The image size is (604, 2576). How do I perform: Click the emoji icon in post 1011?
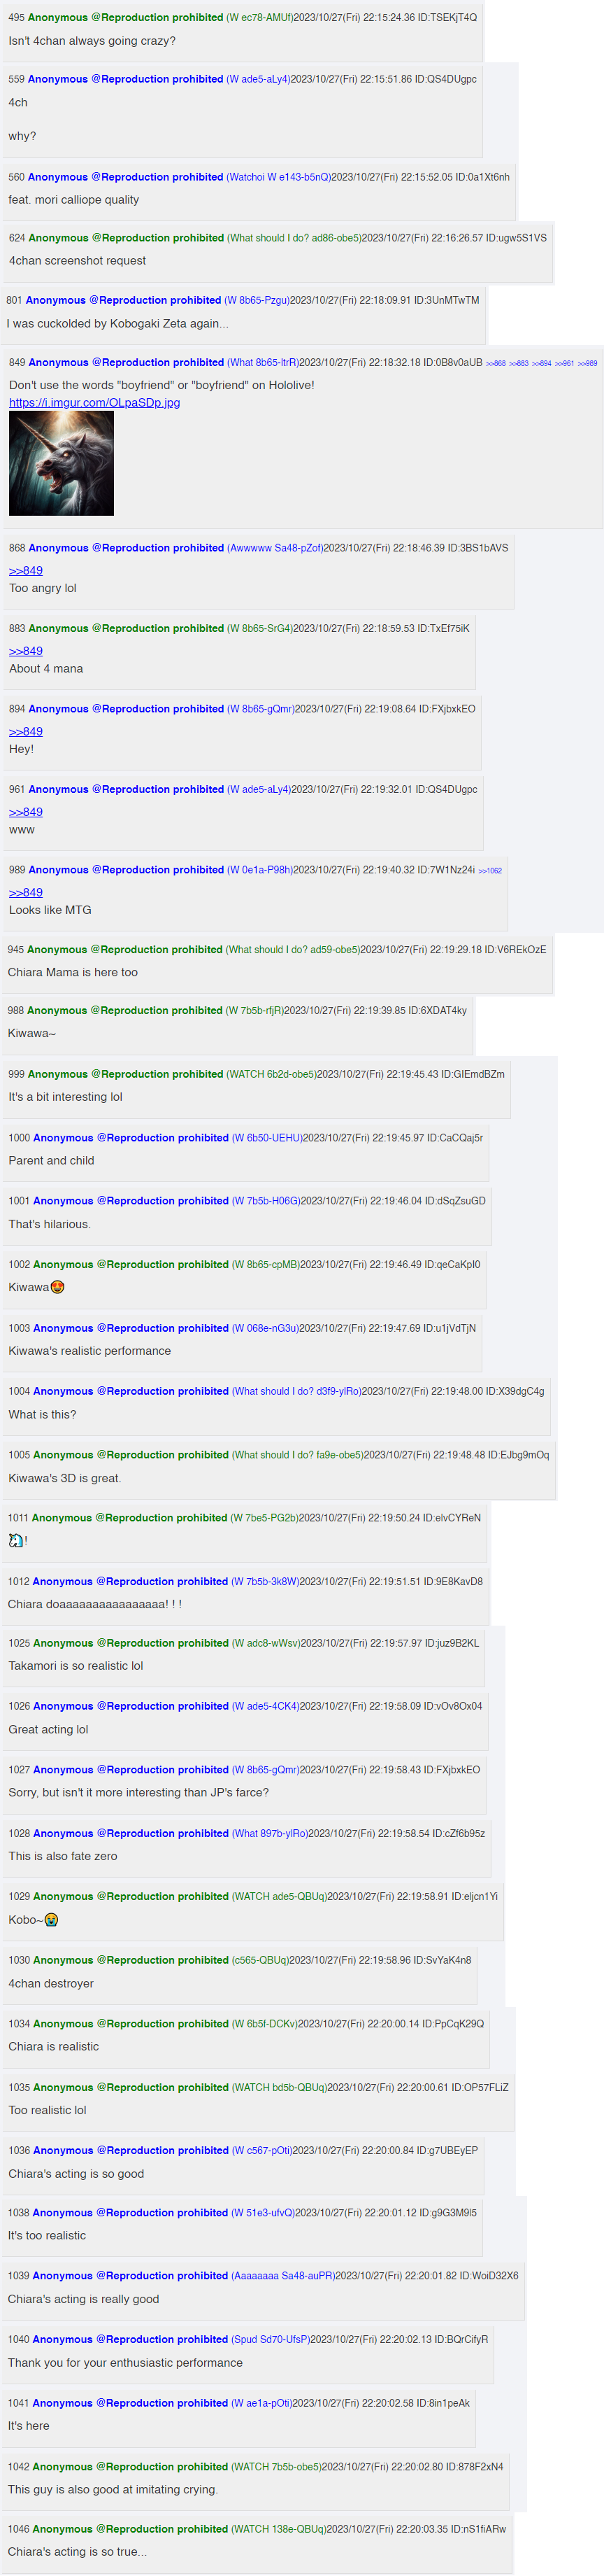point(15,1540)
